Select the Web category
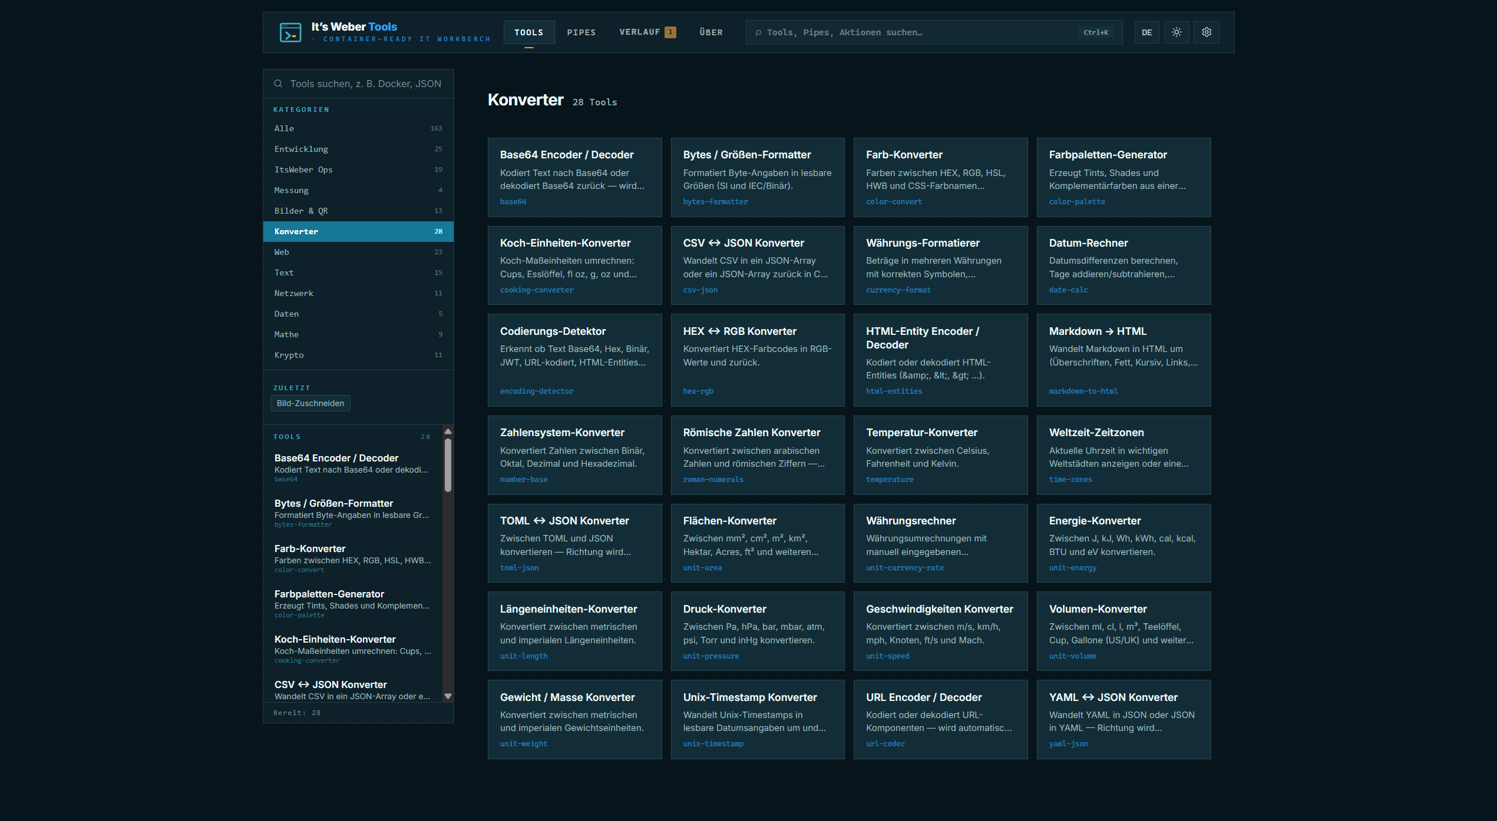This screenshot has width=1497, height=821. click(x=358, y=252)
